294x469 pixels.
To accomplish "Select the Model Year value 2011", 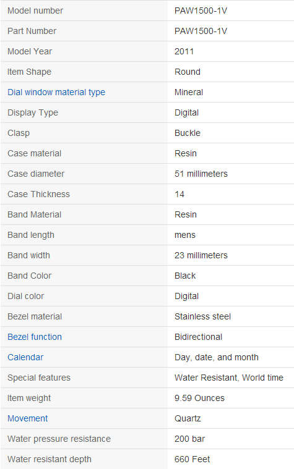I will tap(184, 51).
